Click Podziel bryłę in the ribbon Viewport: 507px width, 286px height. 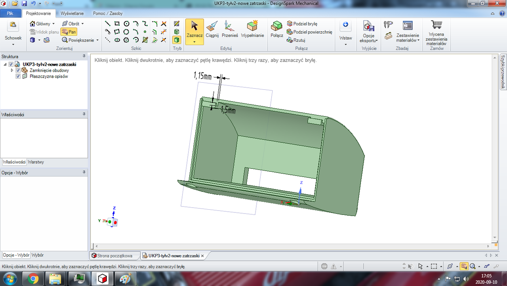click(x=302, y=24)
